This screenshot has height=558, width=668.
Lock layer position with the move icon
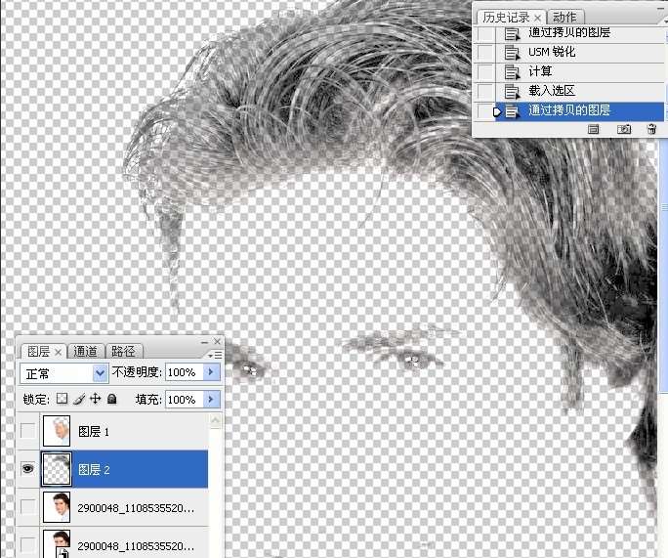coord(96,399)
